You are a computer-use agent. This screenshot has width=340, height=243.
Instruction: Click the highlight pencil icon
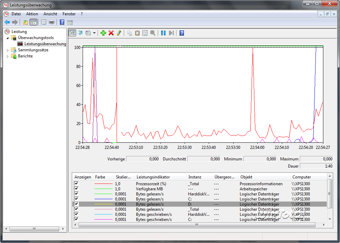coord(119,33)
